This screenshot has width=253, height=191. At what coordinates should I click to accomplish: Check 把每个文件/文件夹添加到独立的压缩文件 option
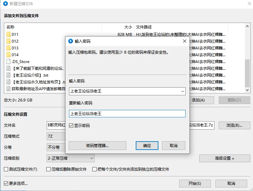[94, 169]
